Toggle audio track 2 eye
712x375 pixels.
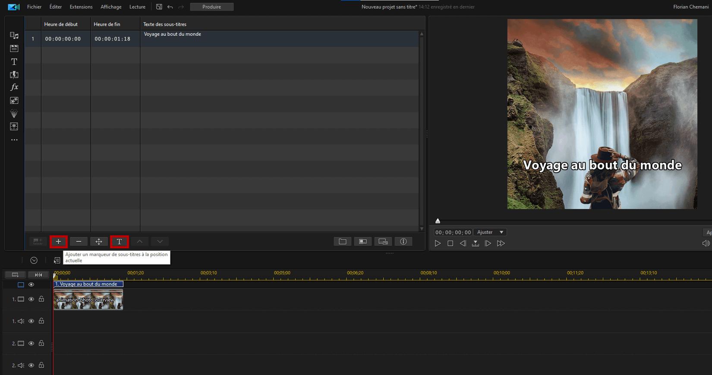31,366
